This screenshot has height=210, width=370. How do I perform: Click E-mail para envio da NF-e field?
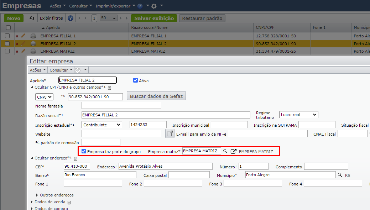[268, 133]
